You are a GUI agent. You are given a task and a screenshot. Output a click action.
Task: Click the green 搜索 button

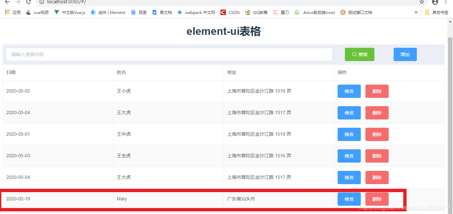[x=359, y=54]
